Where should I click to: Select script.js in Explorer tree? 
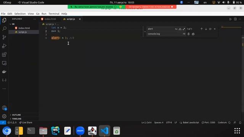pyautogui.click(x=24, y=32)
